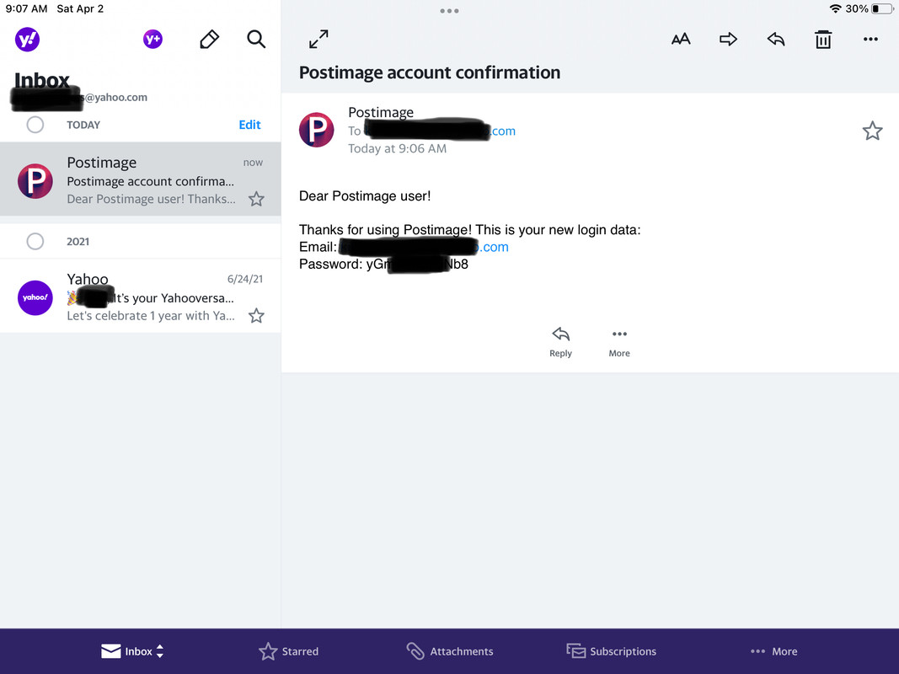Tap the Postimage avatar in inbox list
The image size is (899, 674).
coord(35,181)
